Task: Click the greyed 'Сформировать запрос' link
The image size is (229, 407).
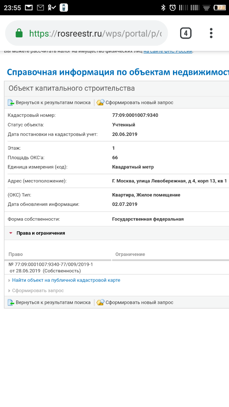Action: [38, 291]
